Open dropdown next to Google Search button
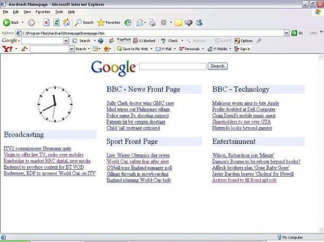The image size is (324, 242). coord(94,40)
